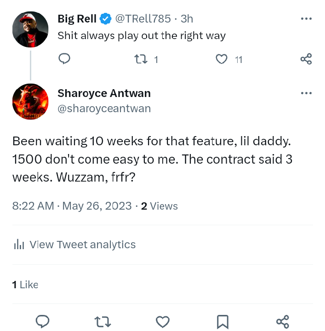The width and height of the screenshot is (325, 331).
Task: Bookmark Sharoyce Antwan's tweet
Action: (222, 321)
